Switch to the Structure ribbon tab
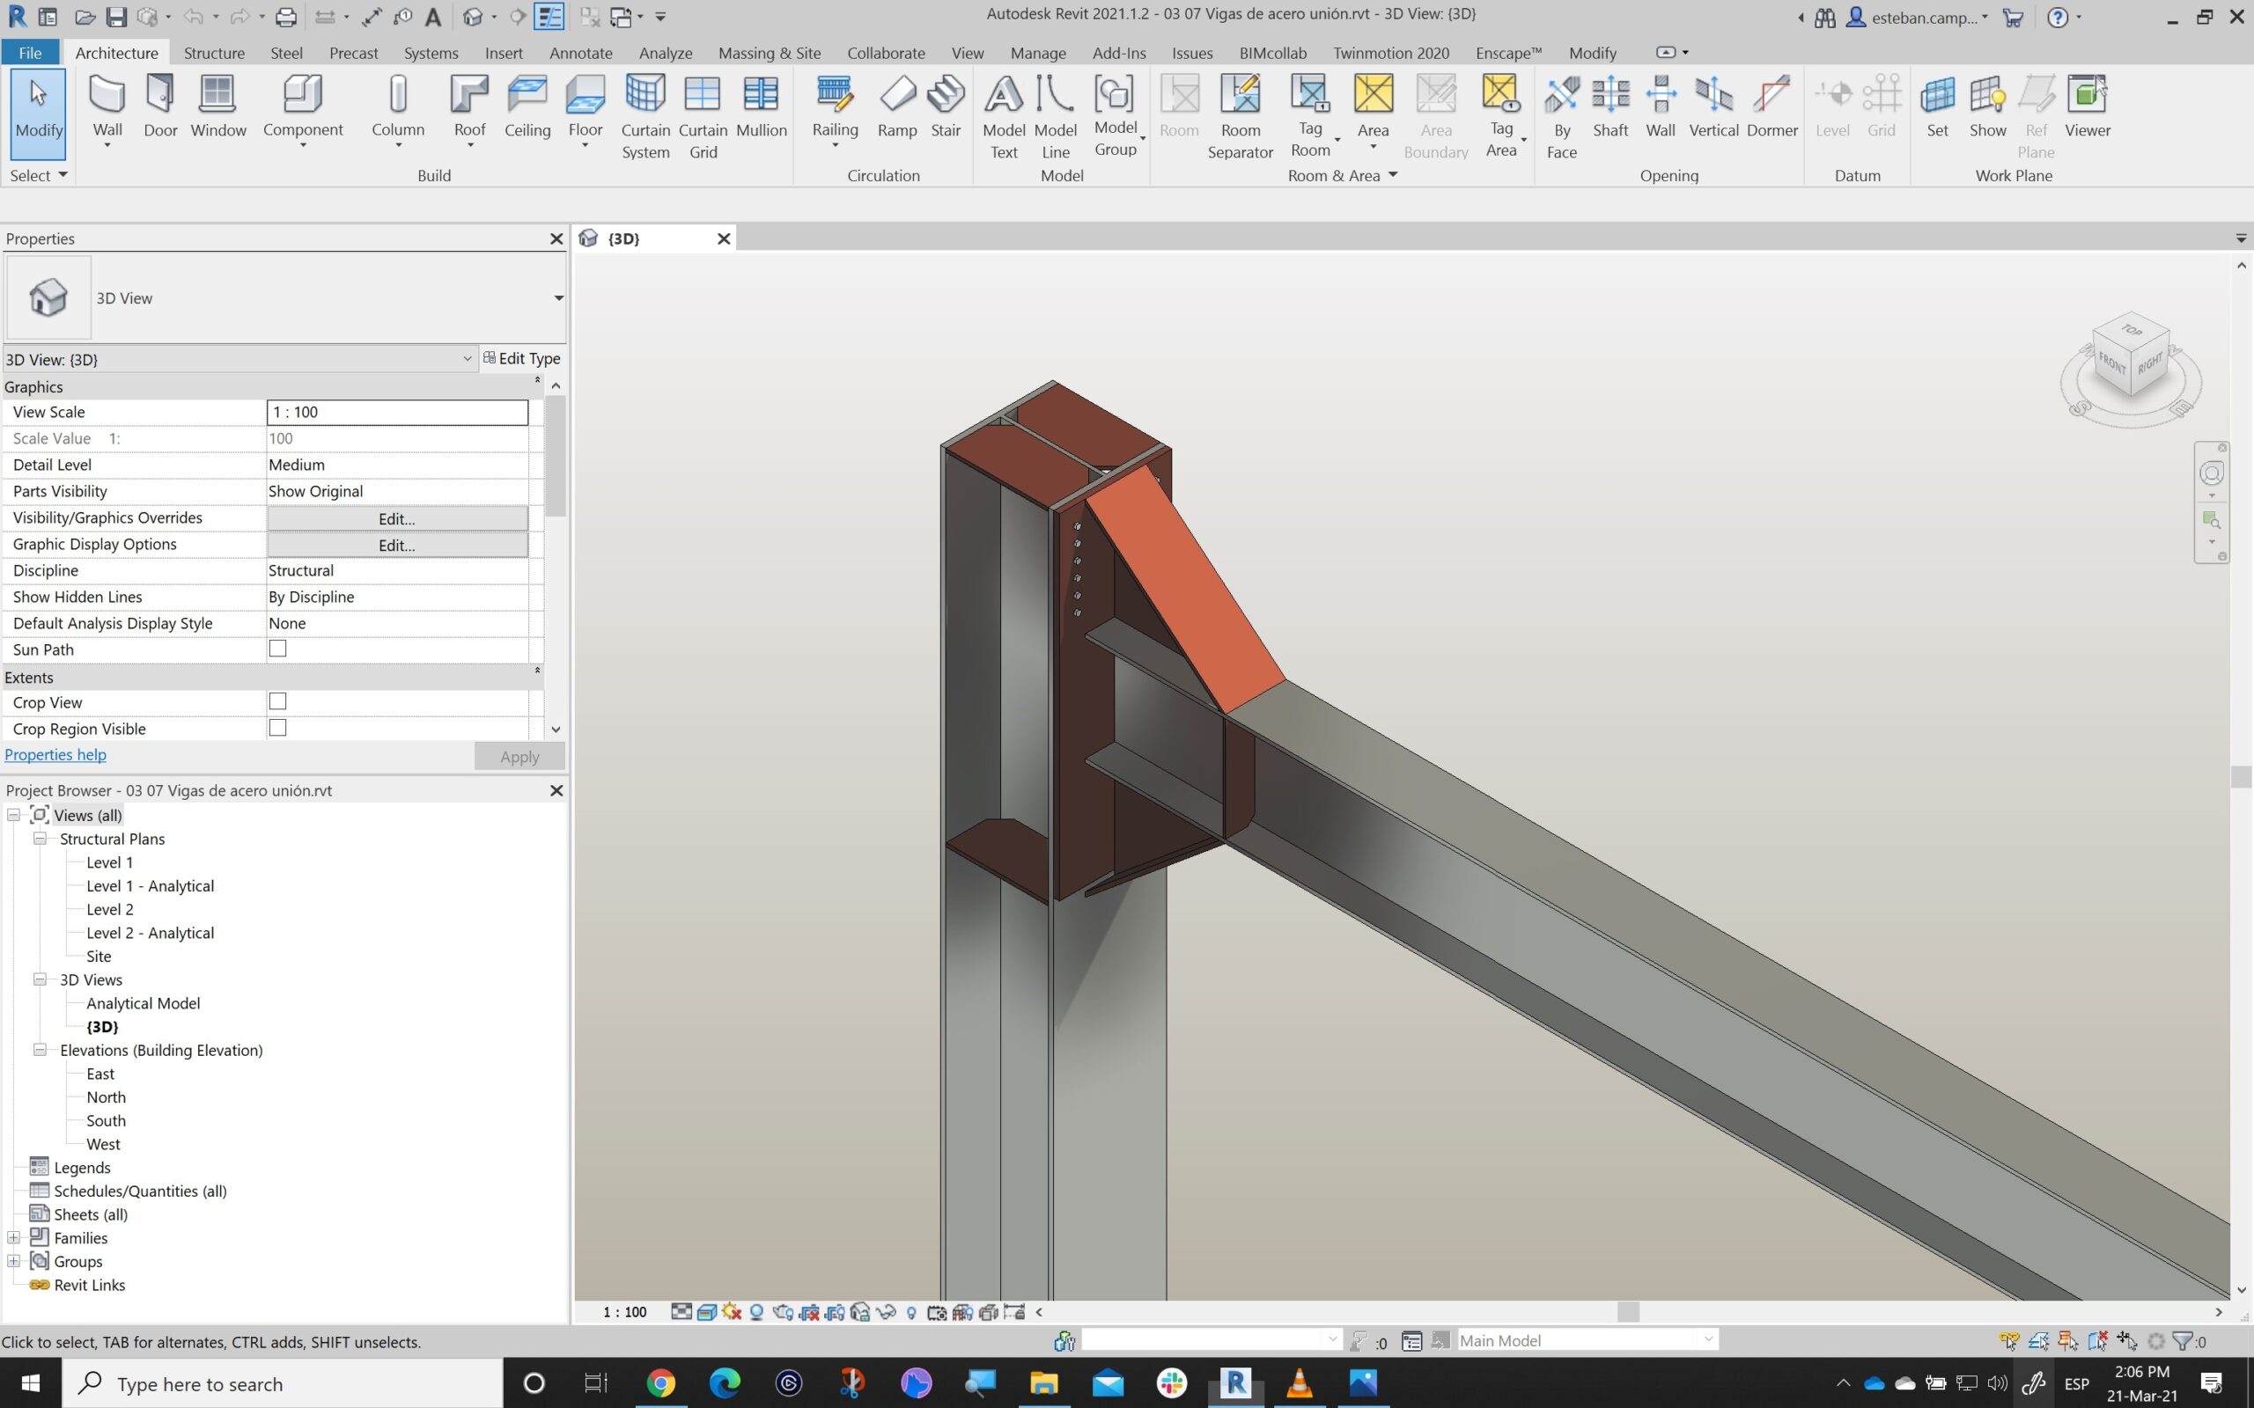Image resolution: width=2254 pixels, height=1408 pixels. click(x=214, y=53)
